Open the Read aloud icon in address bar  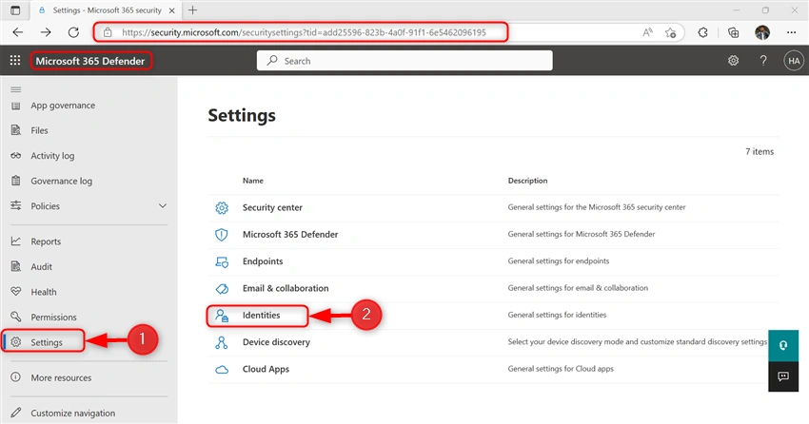click(647, 32)
